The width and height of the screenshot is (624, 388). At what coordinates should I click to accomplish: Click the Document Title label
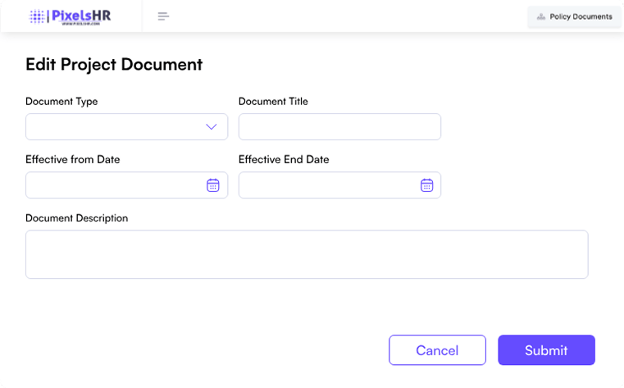(x=273, y=102)
